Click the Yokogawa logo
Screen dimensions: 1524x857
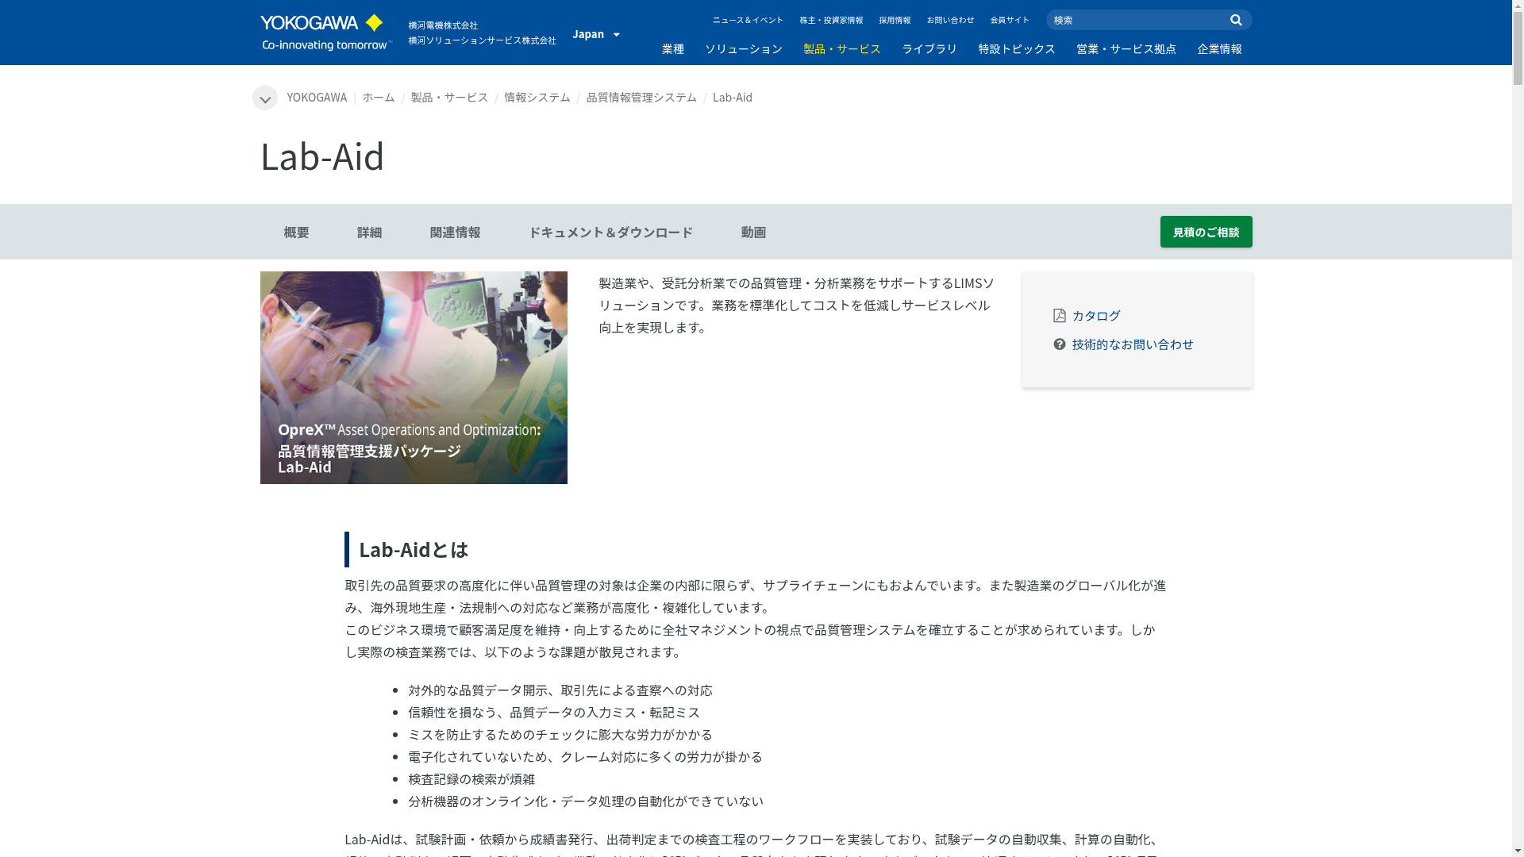click(326, 33)
